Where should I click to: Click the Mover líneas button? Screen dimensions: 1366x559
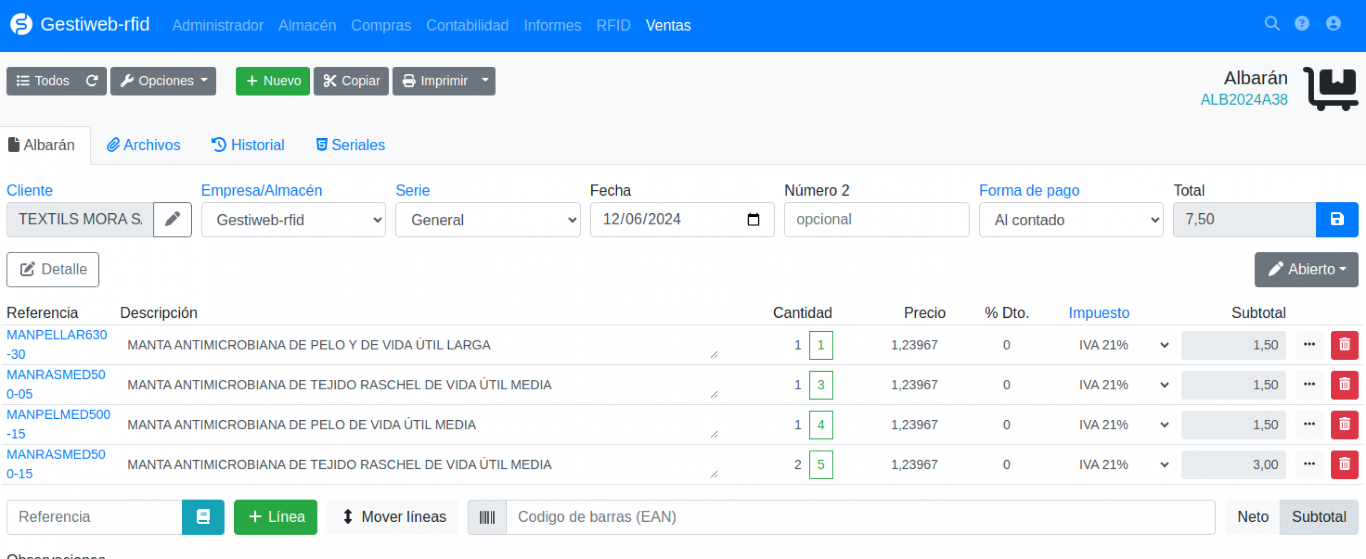click(x=393, y=517)
